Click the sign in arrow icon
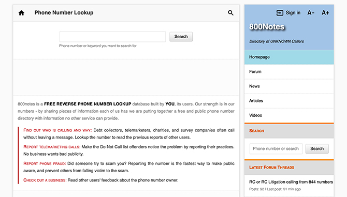Viewport: 347px width, 197px height. 280,13
